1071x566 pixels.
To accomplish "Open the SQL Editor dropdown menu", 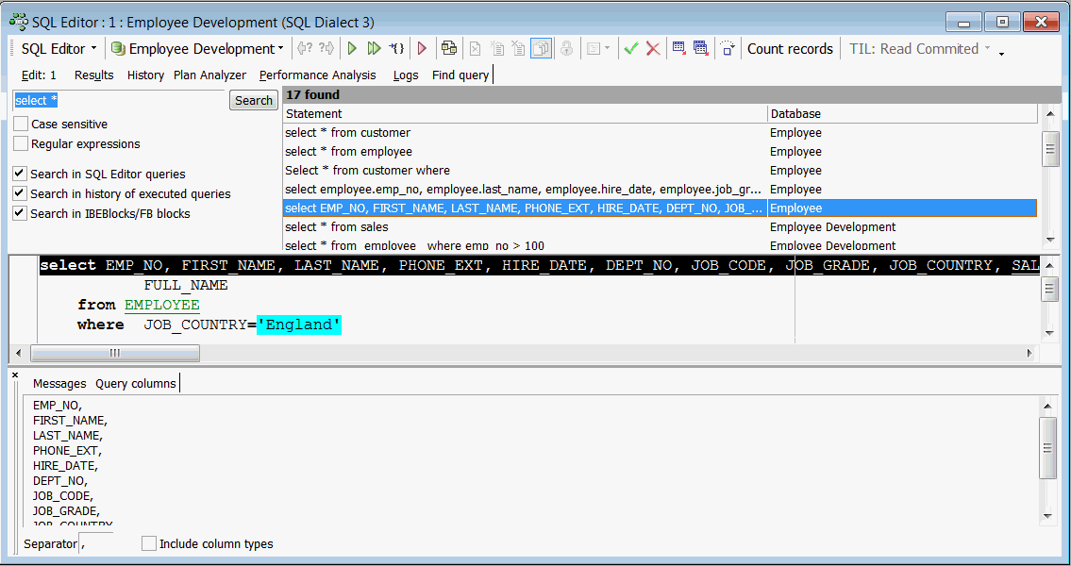I will [x=59, y=49].
